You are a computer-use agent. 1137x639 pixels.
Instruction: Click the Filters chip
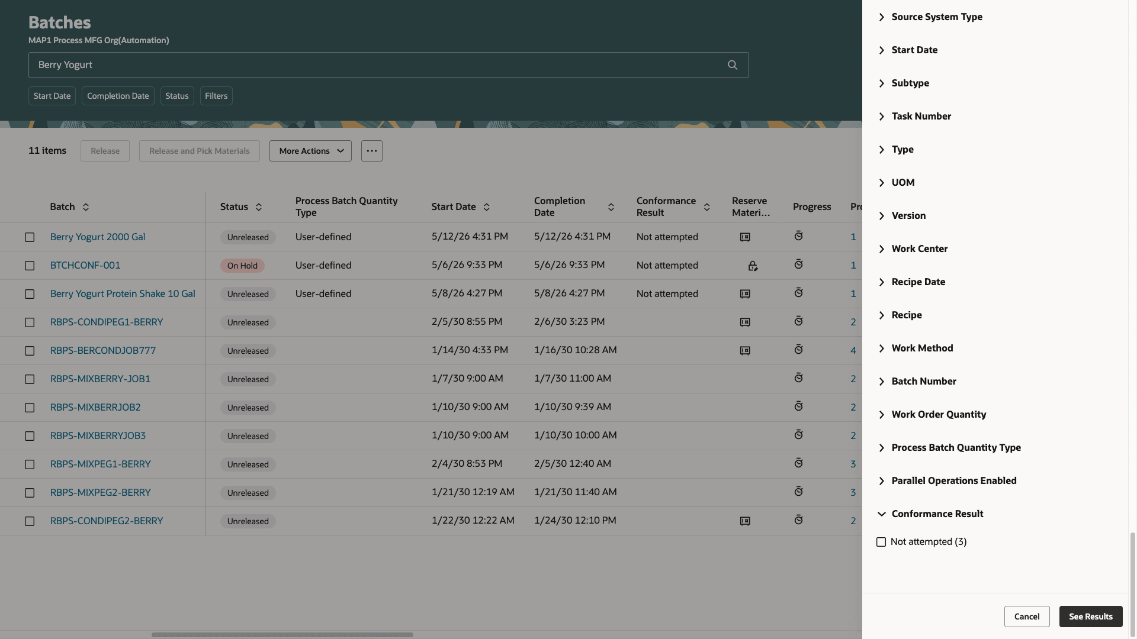pos(216,96)
